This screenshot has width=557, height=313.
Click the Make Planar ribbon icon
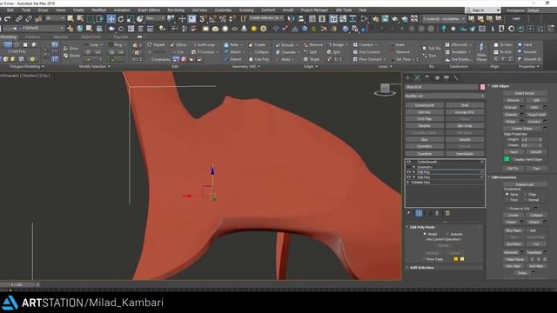coord(481,52)
